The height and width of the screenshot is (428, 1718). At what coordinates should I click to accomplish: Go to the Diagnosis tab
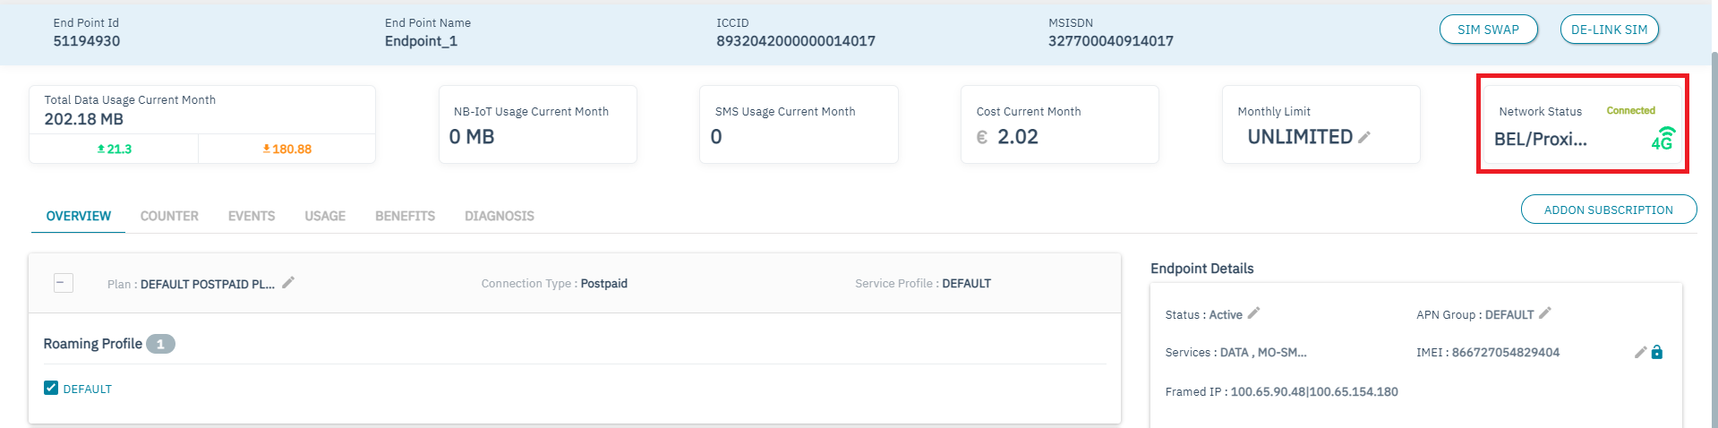[x=500, y=216]
